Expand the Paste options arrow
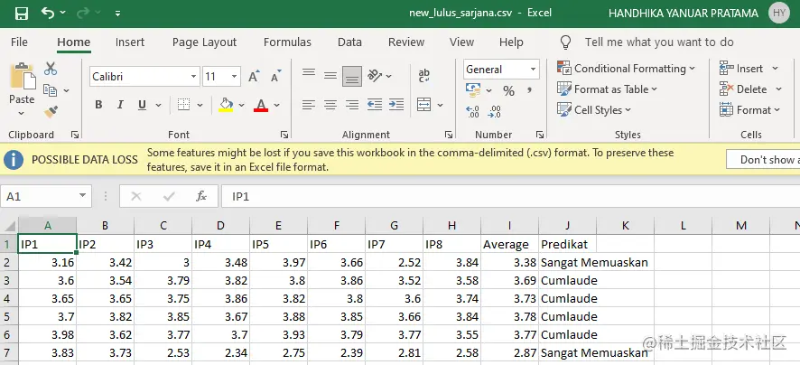 coord(22,113)
